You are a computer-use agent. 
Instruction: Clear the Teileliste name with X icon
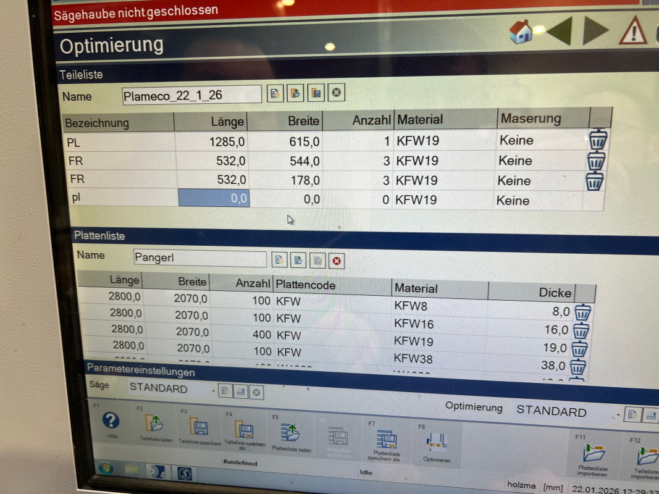(x=336, y=93)
